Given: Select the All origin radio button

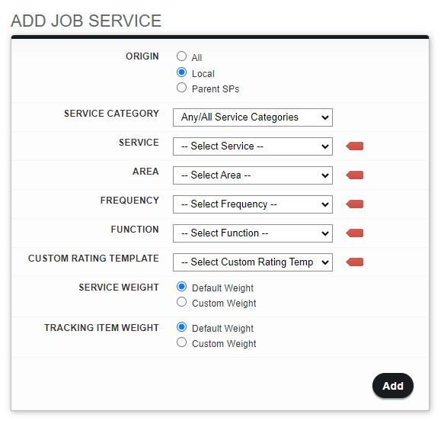Looking at the screenshot, I should (x=181, y=56).
